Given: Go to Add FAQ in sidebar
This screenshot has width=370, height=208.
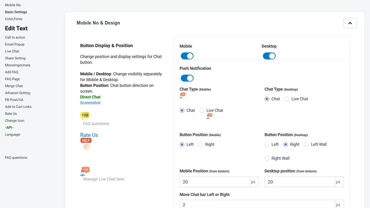Looking at the screenshot, I should click(12, 72).
